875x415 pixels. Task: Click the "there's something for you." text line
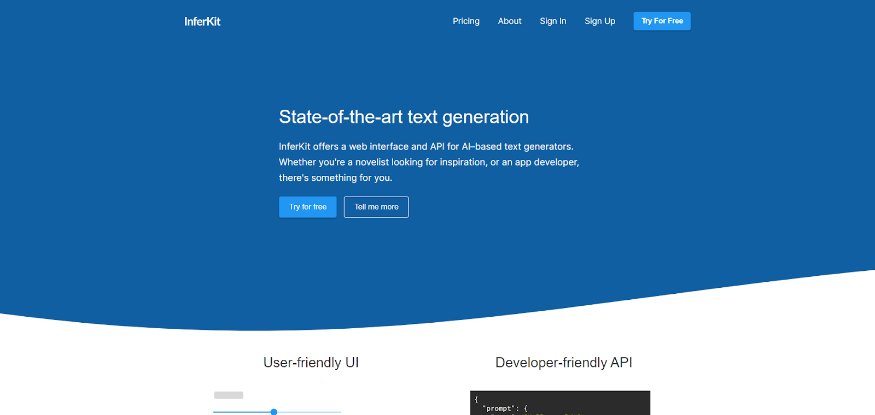pos(336,178)
